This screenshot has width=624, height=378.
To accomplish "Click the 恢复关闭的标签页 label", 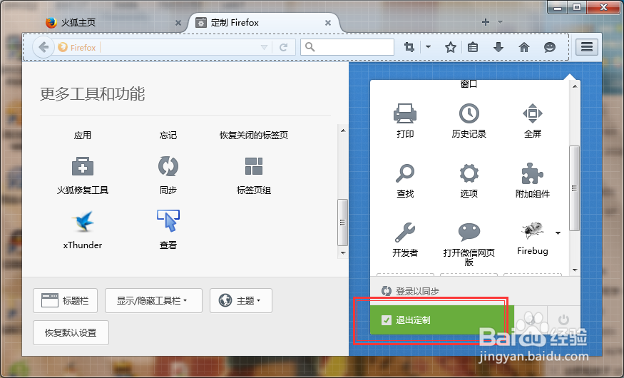I will (254, 136).
